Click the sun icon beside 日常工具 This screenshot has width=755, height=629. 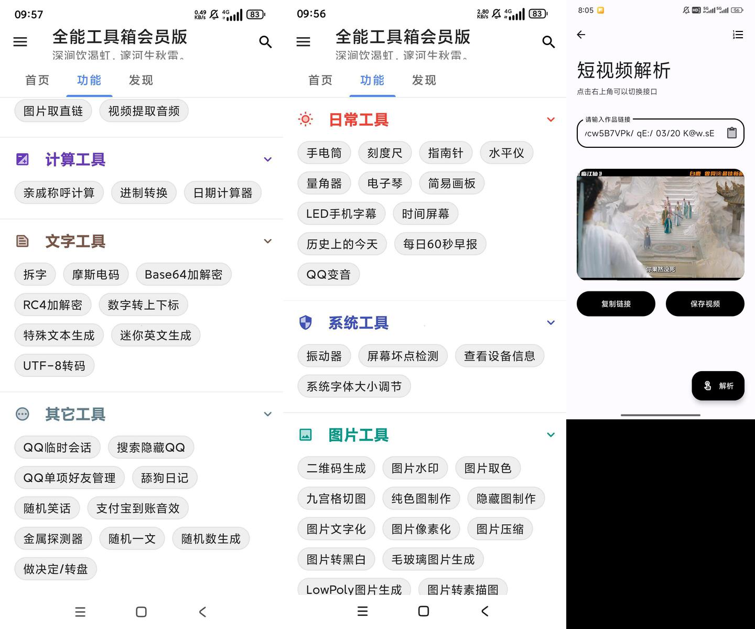305,120
